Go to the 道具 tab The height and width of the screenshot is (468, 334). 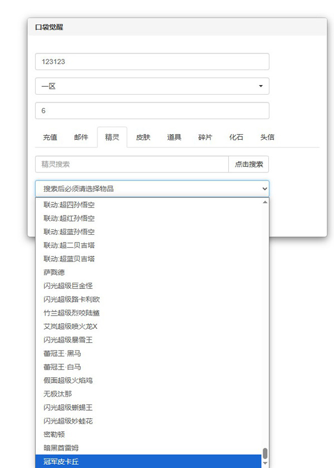(174, 137)
